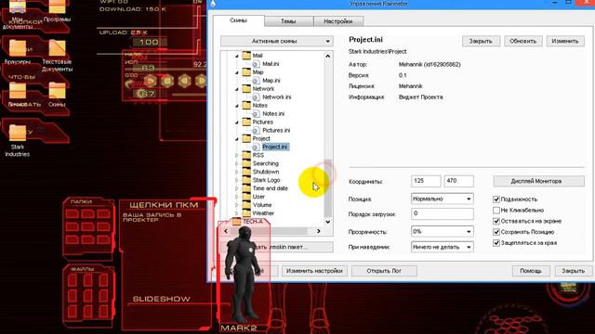The image size is (595, 334).
Task: Click the Изменить настройки button
Action: 314,271
